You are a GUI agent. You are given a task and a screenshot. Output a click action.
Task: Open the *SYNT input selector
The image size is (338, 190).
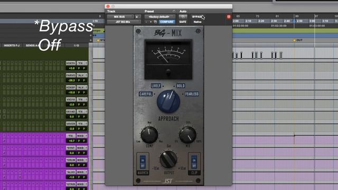pyautogui.click(x=71, y=148)
